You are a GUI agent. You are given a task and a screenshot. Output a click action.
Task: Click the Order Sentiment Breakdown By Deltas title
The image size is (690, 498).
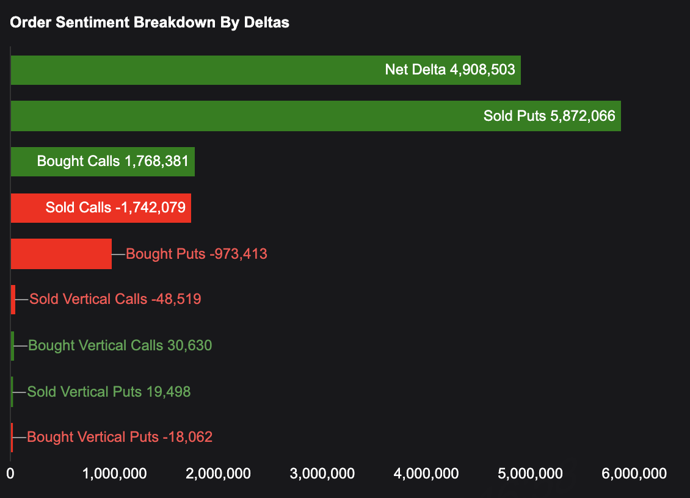coord(150,23)
